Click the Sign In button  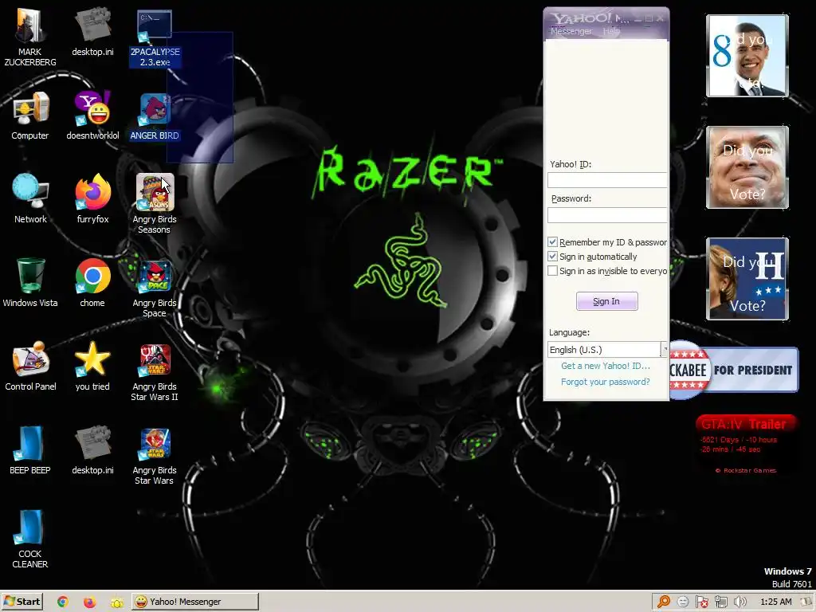point(606,301)
